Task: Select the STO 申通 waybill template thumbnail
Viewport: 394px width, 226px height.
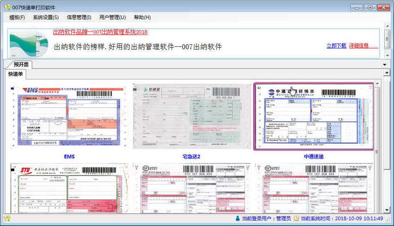Action: coord(69,189)
